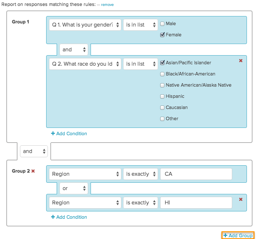Check the Male gender checkbox

point(162,24)
